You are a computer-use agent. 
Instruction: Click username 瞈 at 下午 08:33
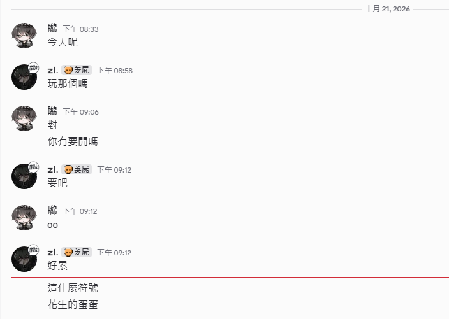(x=52, y=28)
